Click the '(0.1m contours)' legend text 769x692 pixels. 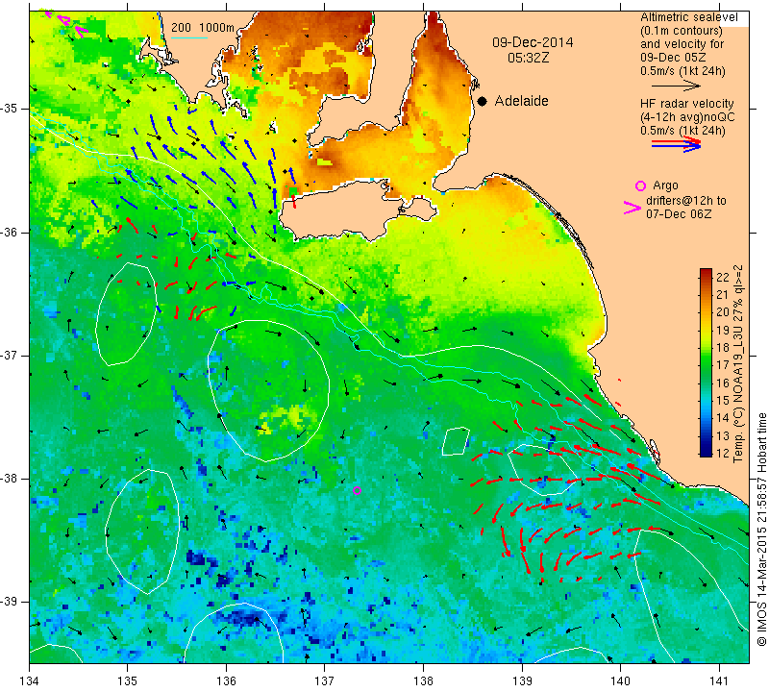click(x=682, y=31)
